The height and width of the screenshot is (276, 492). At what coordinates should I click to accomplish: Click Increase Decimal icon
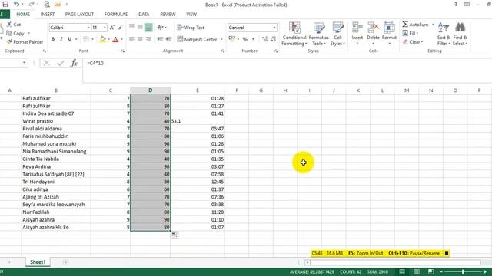[x=264, y=39]
